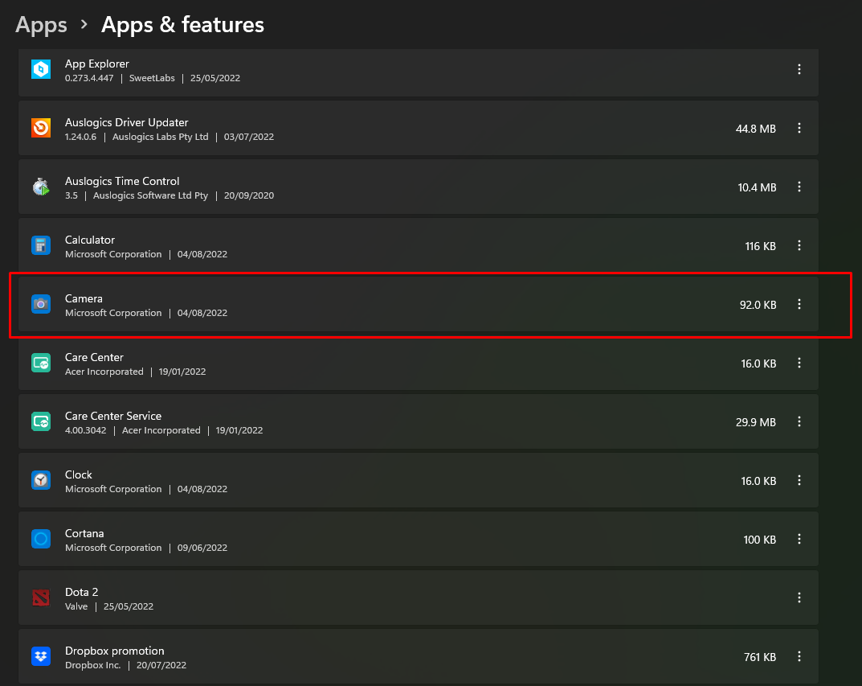Open options menu for Cortana

(799, 539)
